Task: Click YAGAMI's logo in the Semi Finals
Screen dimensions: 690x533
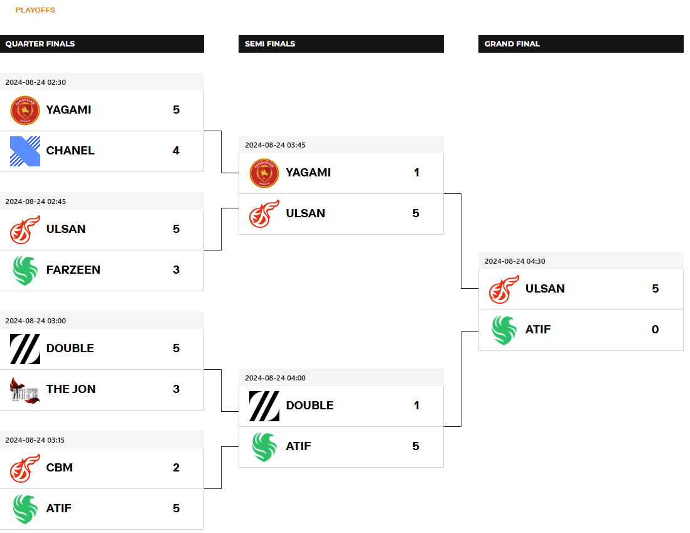Action: (264, 173)
